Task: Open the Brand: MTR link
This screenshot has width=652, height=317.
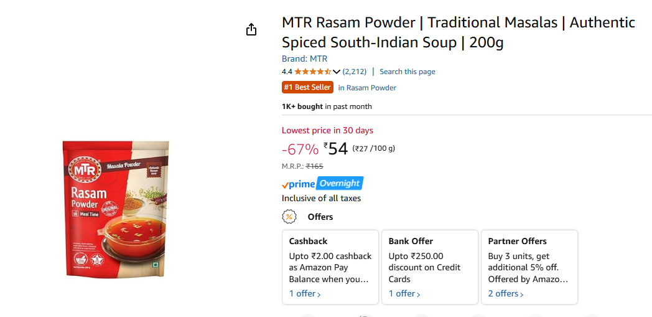Action: coord(304,59)
